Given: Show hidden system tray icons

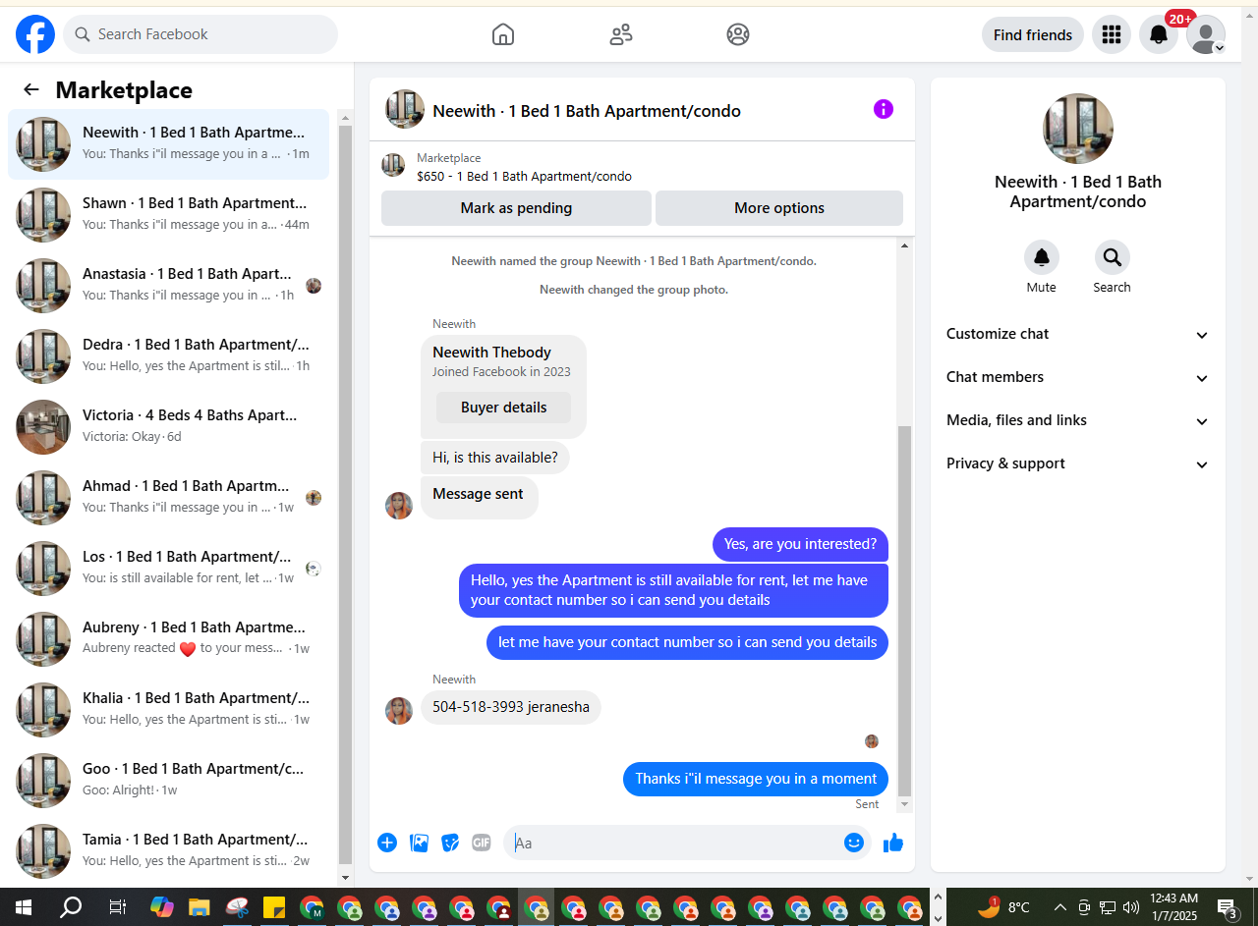Looking at the screenshot, I should click(x=1060, y=907).
